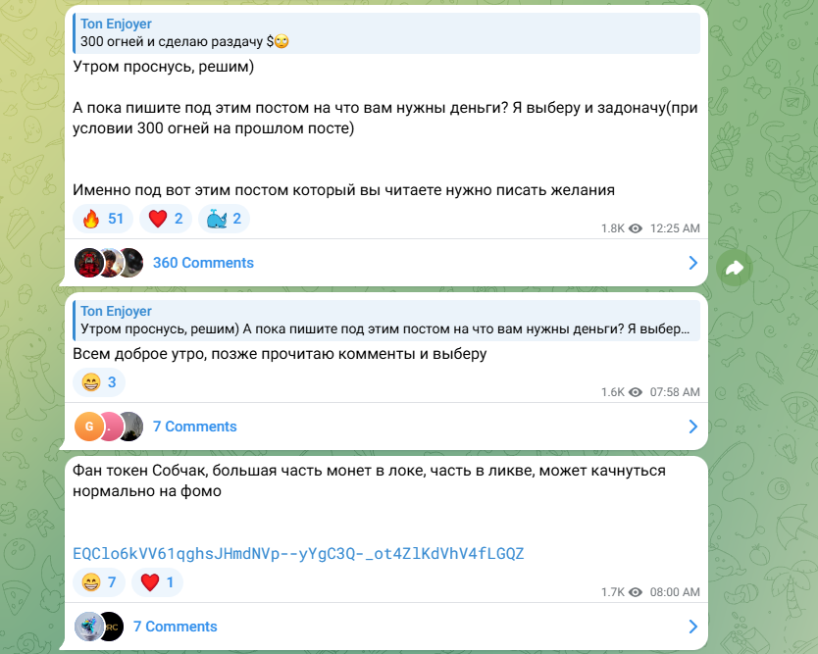The height and width of the screenshot is (654, 818).
Task: Jump to quoted '300 огней' reply from Ton Enjoyer
Action: click(x=386, y=33)
